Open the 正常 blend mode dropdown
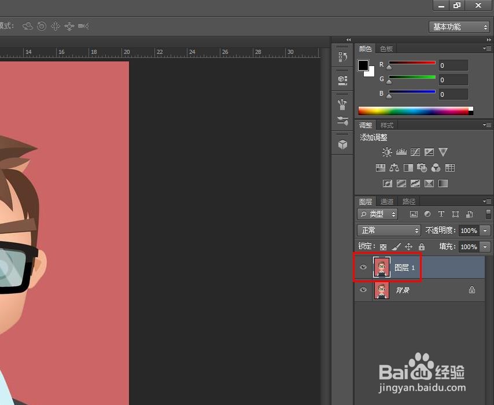 pyautogui.click(x=389, y=231)
